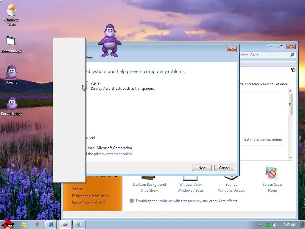Click the themes list scrollbar thumb

click(290, 104)
